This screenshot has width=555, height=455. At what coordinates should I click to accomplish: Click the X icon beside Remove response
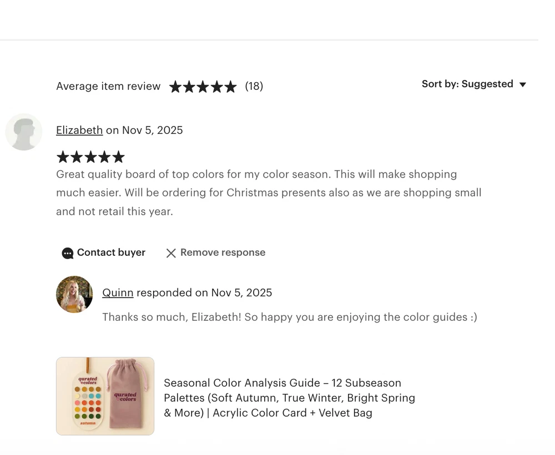coord(171,253)
